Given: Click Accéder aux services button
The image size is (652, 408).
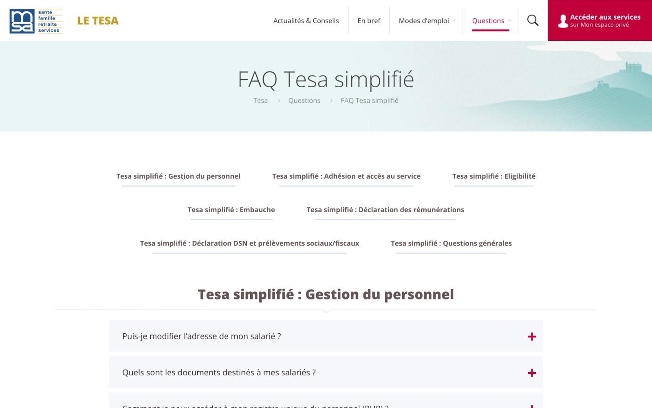Looking at the screenshot, I should pyautogui.click(x=600, y=20).
